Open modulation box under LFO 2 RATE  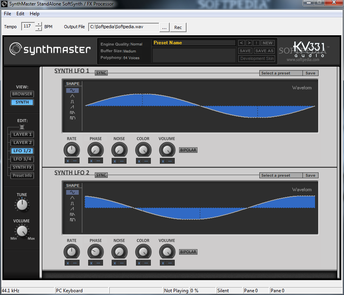click(x=72, y=263)
